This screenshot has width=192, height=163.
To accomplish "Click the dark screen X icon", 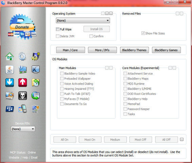I will click(36, 70).
